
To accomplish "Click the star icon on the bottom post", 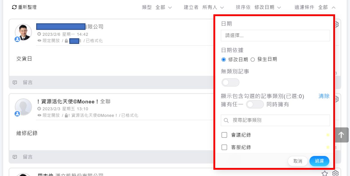I will click(325, 173).
